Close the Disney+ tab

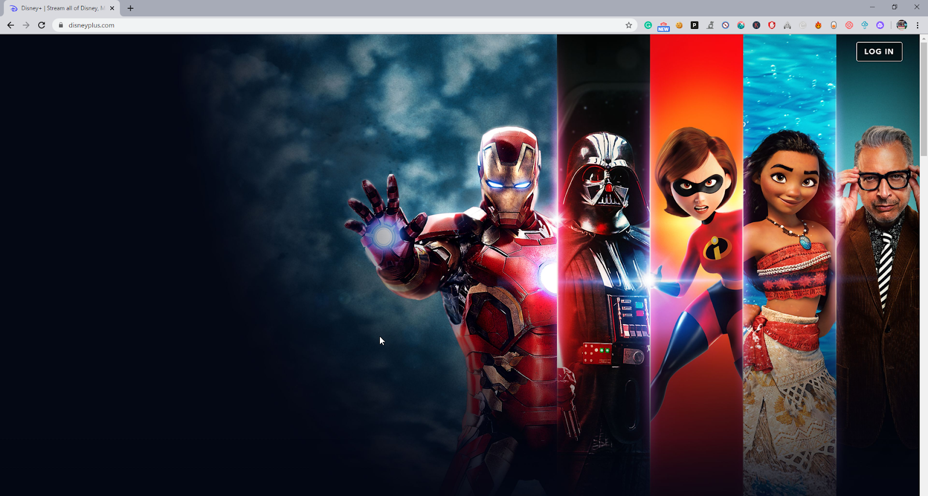point(112,8)
